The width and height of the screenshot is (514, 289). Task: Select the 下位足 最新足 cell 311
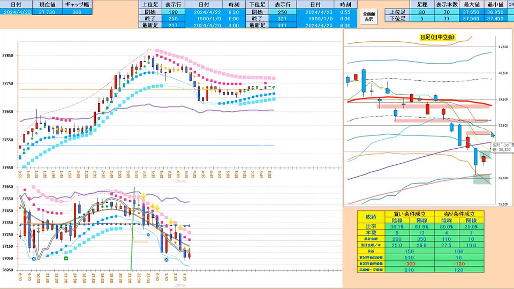coord(282,25)
